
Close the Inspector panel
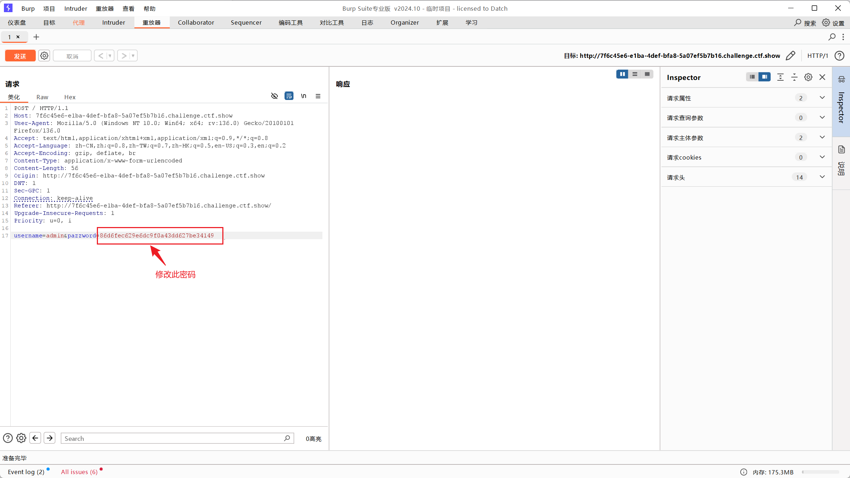tap(822, 77)
